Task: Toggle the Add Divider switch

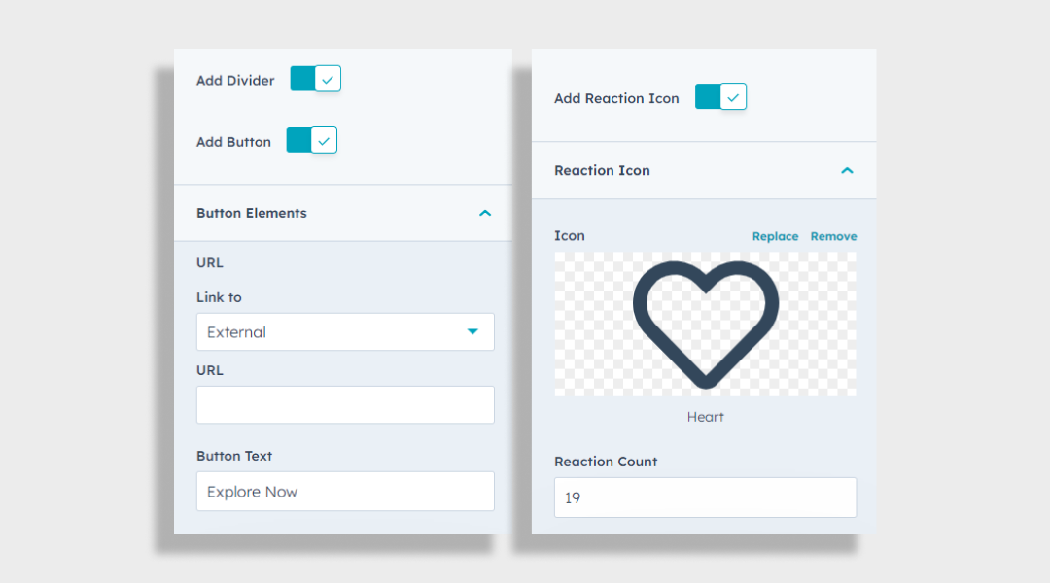Action: pos(315,79)
